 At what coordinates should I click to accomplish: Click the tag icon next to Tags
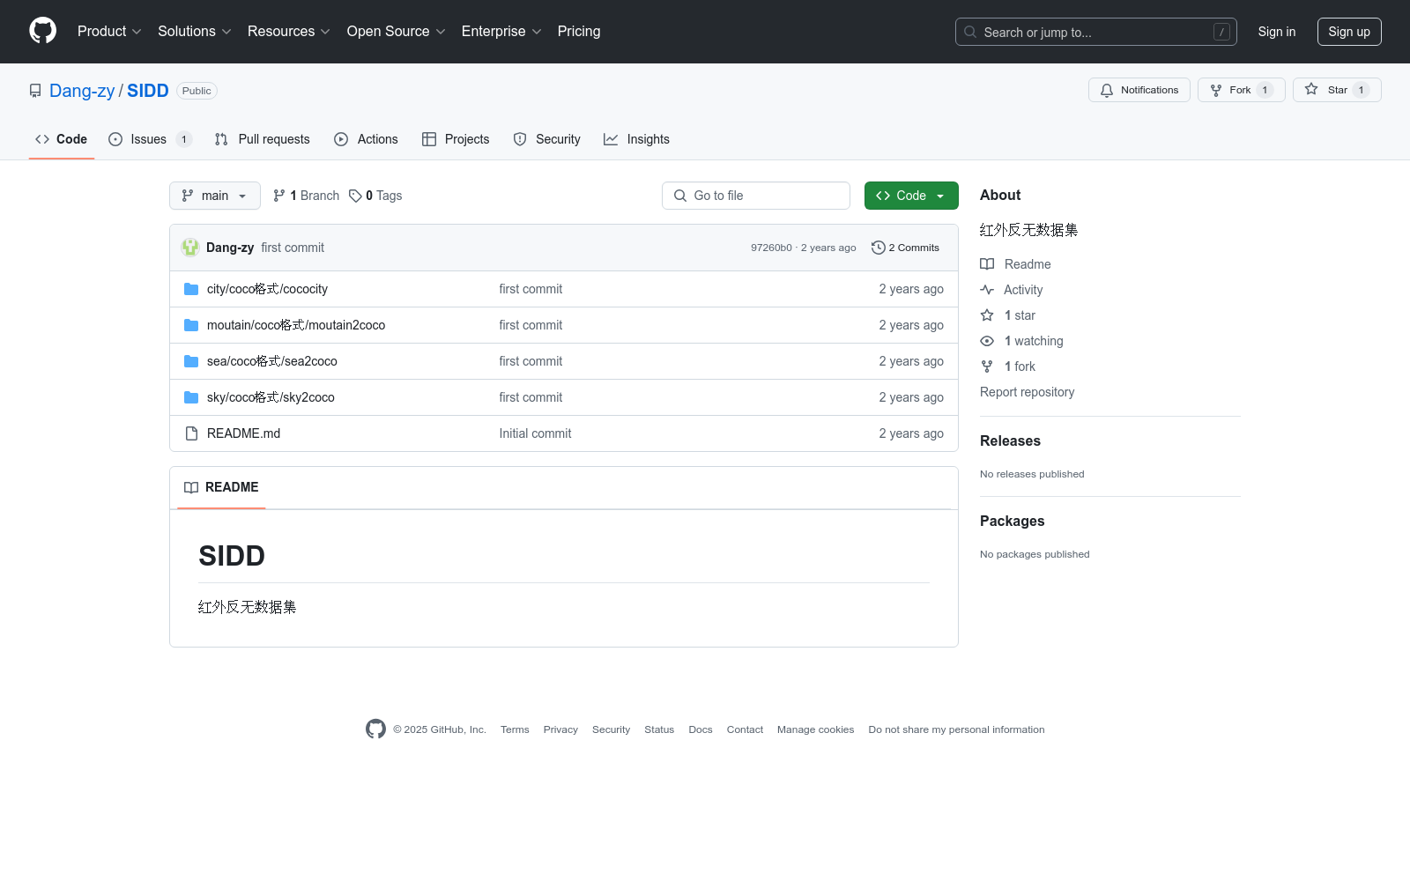pyautogui.click(x=355, y=196)
